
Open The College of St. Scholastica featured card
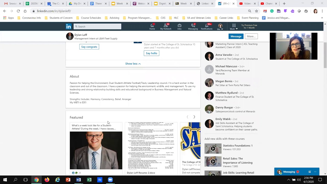coord(190,148)
